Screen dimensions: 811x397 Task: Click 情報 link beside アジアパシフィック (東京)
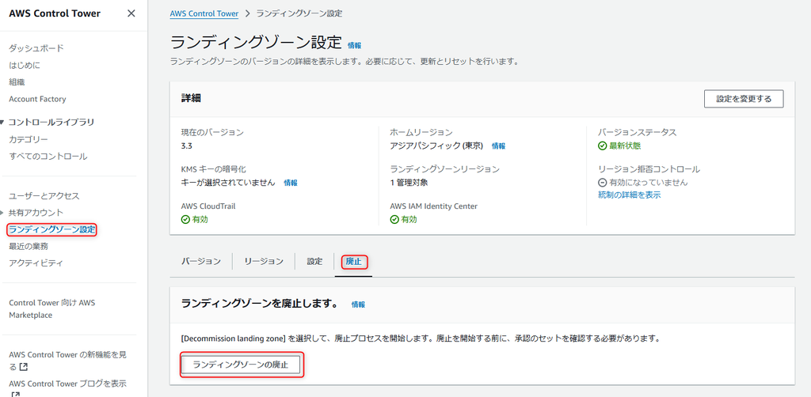tap(499, 146)
